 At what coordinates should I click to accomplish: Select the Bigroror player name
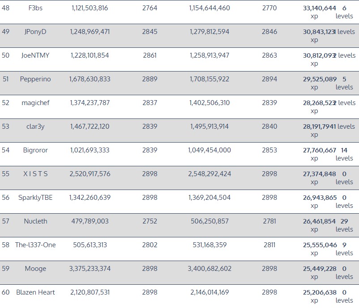point(35,150)
